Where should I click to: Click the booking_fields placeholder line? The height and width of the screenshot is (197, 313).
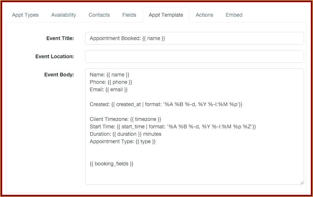coord(111,164)
